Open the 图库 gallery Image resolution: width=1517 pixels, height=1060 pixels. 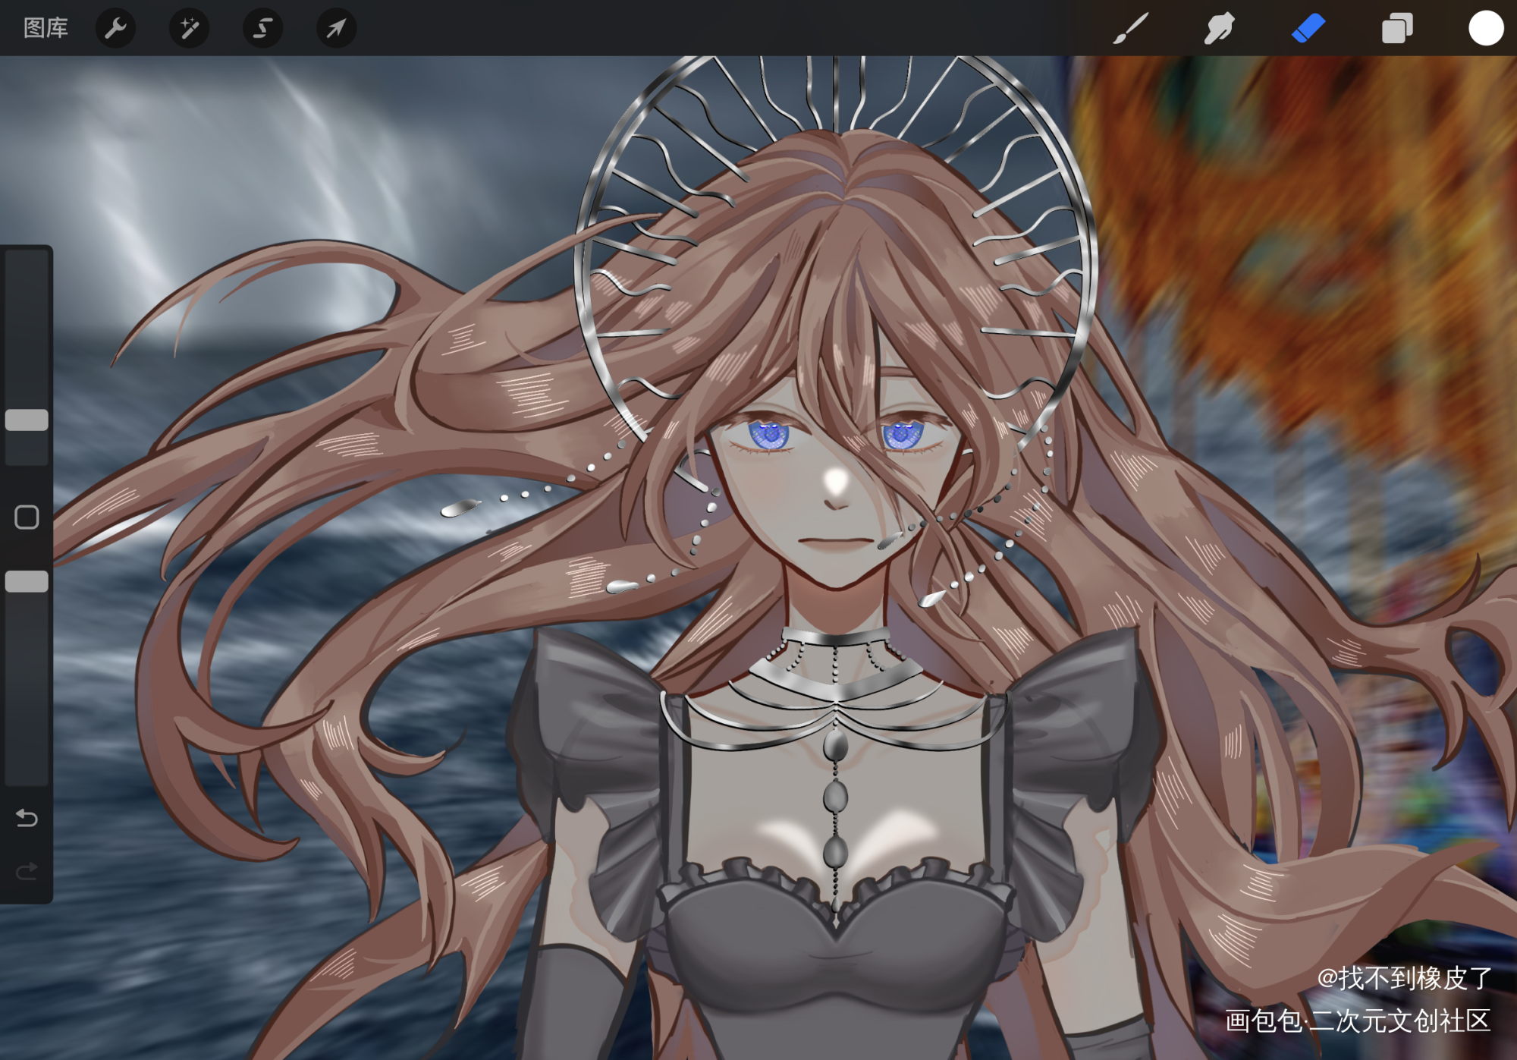pyautogui.click(x=46, y=28)
